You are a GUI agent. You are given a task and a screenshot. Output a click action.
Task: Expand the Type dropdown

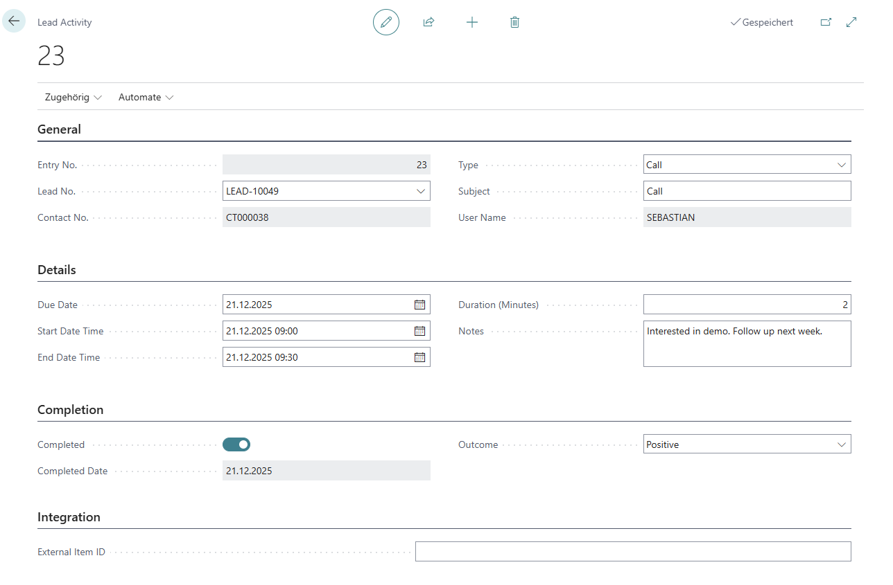(842, 165)
